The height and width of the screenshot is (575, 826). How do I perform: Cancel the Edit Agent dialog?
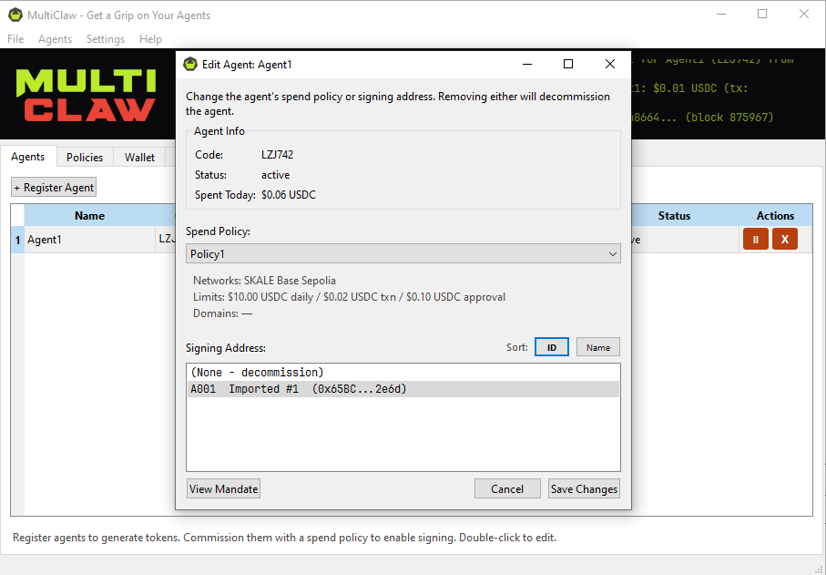point(507,488)
